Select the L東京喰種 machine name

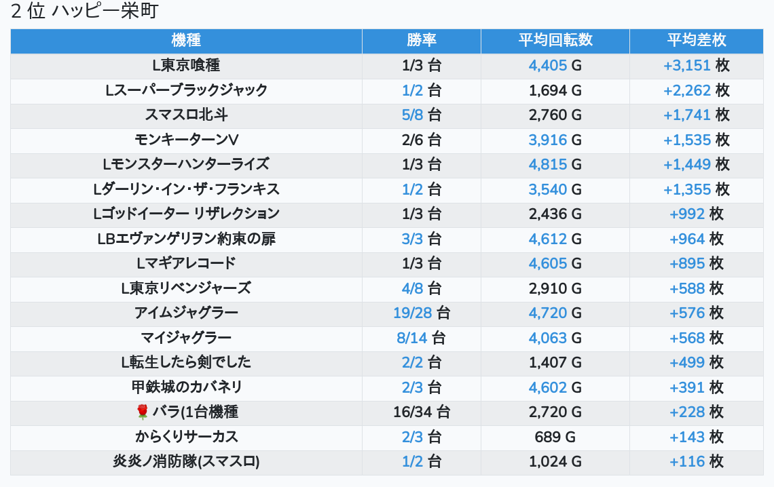pos(186,65)
